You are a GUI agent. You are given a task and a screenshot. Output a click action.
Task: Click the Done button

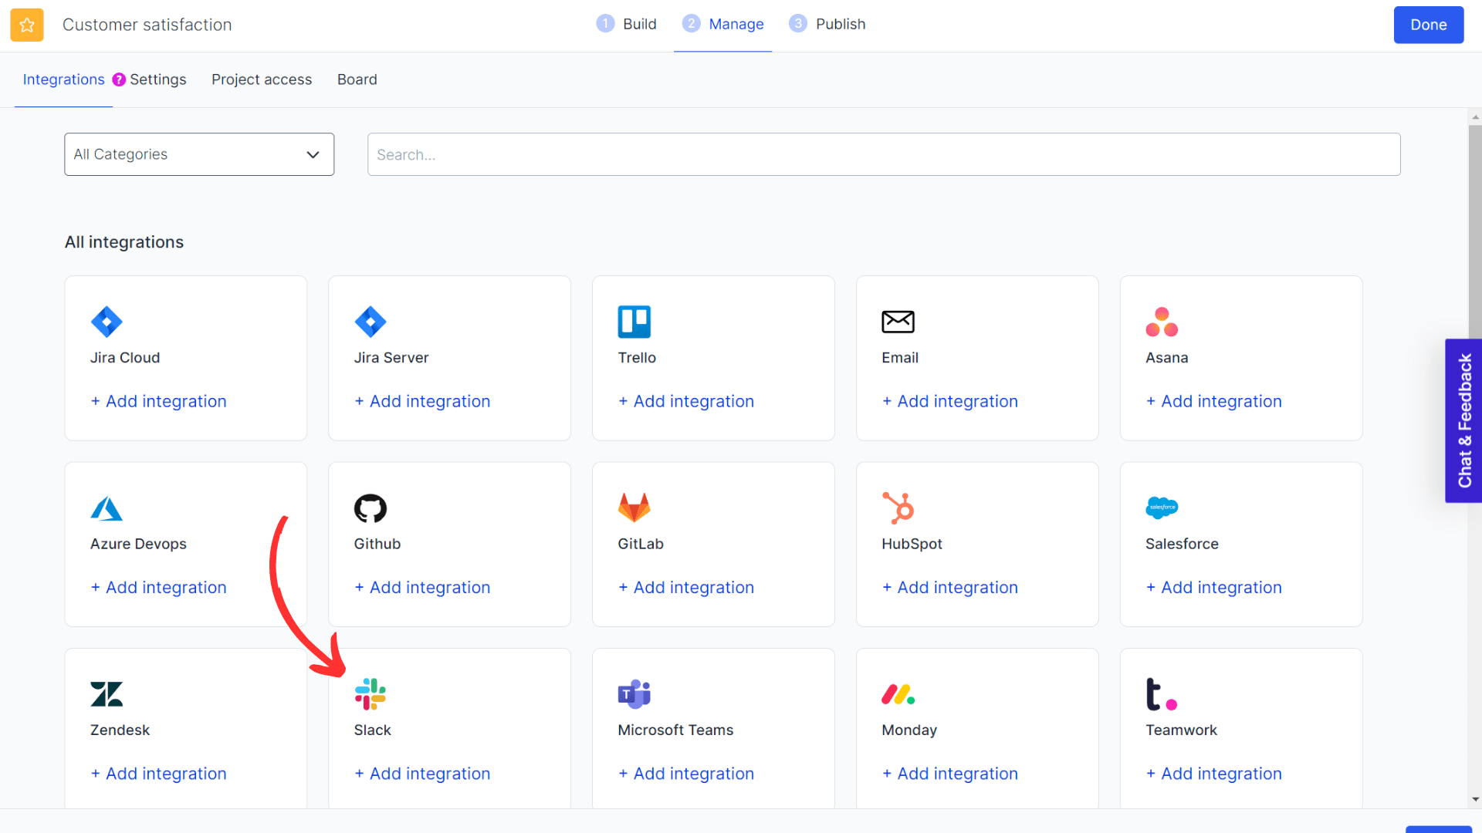tap(1427, 24)
